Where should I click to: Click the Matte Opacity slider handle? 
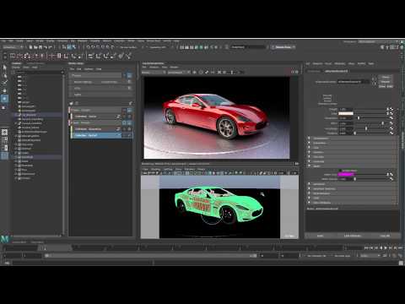coord(354,179)
